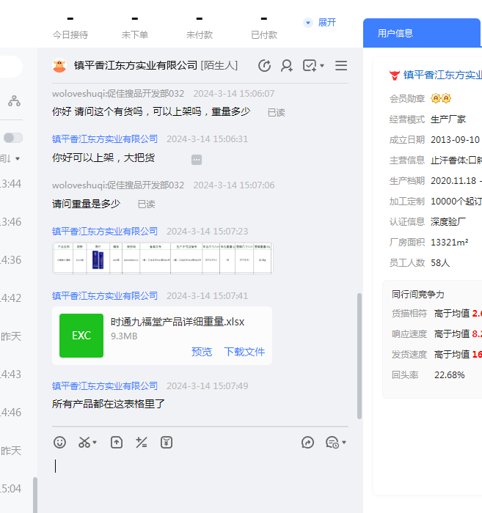This screenshot has height=513, width=482.
Task: Expand the task checkbox dropdown in header
Action: point(322,66)
